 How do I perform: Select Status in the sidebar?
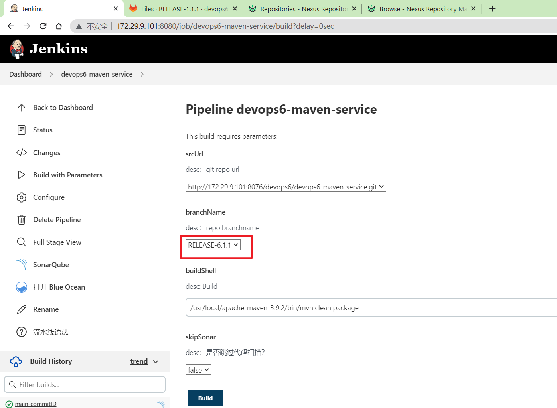(43, 130)
